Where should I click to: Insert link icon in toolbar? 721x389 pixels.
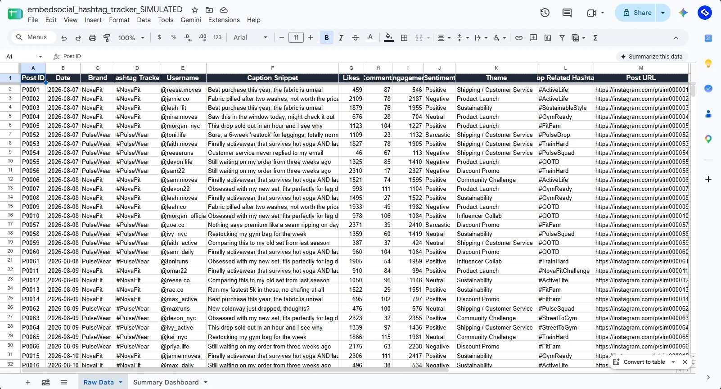(x=519, y=38)
